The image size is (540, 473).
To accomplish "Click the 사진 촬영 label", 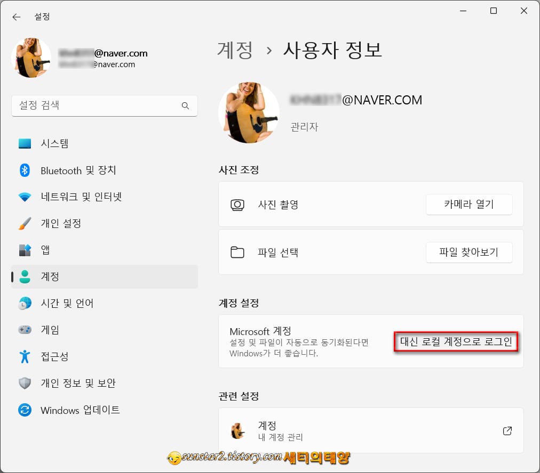I will pos(278,205).
